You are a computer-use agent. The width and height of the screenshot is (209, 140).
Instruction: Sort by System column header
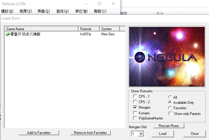click(109, 29)
